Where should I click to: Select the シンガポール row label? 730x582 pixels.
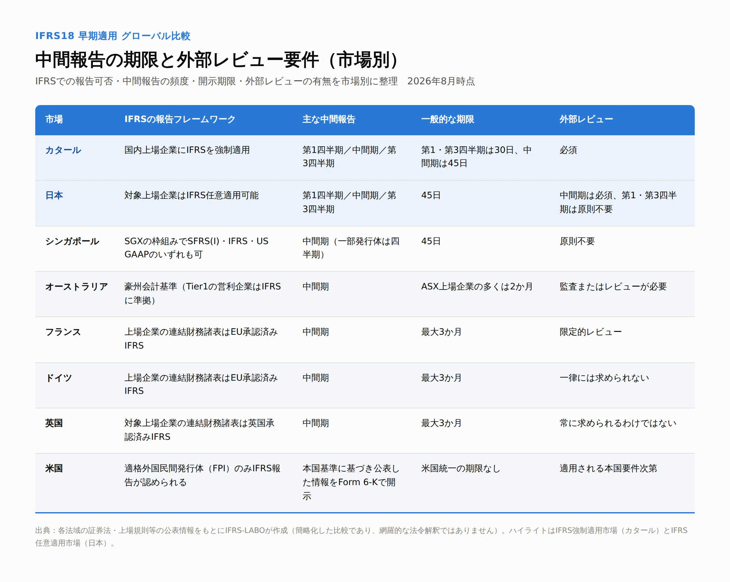click(x=72, y=241)
